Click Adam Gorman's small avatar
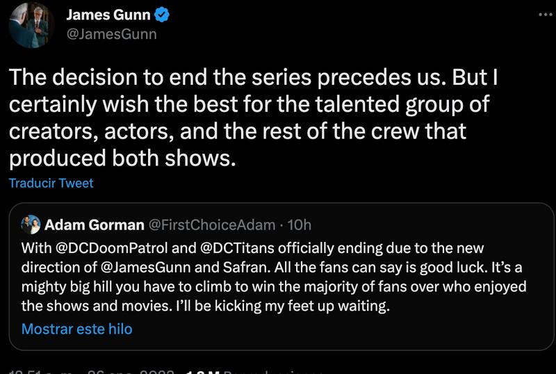 (32, 225)
